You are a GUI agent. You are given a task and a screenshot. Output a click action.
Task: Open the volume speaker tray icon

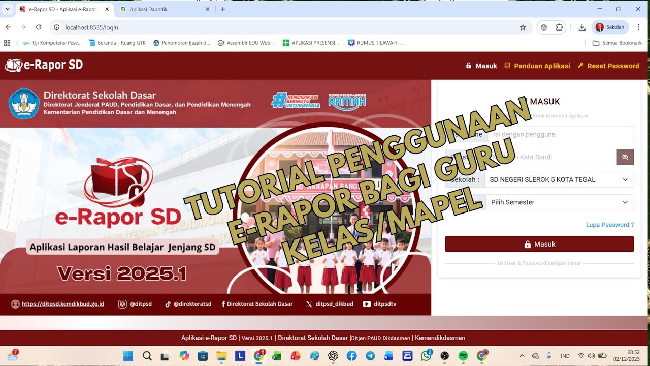[591, 356]
